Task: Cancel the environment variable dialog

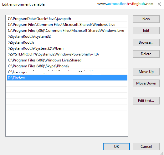Action: (146, 147)
